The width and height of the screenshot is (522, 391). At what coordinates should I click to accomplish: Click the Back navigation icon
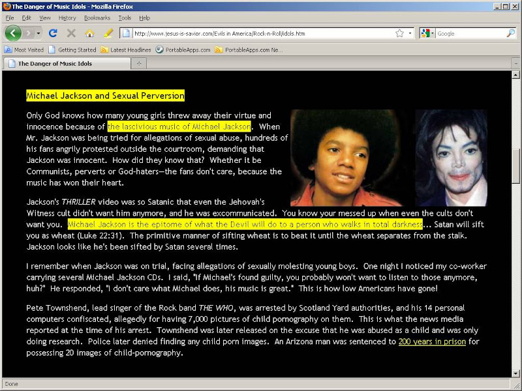point(12,33)
